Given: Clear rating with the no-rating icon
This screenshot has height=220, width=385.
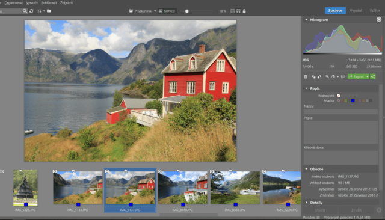Looking at the screenshot, I should click(338, 96).
